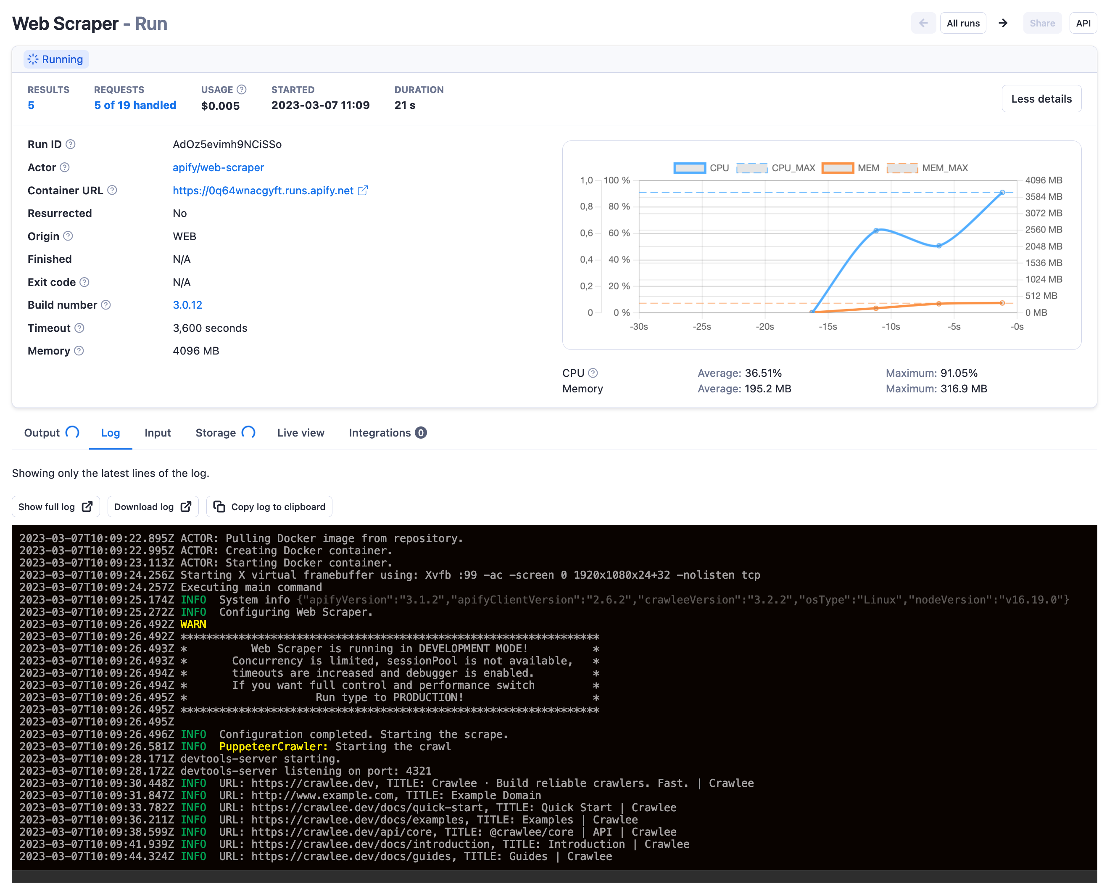Viewport: 1107px width, 884px height.
Task: Open the apify/web-scraper actor link
Action: tap(218, 167)
